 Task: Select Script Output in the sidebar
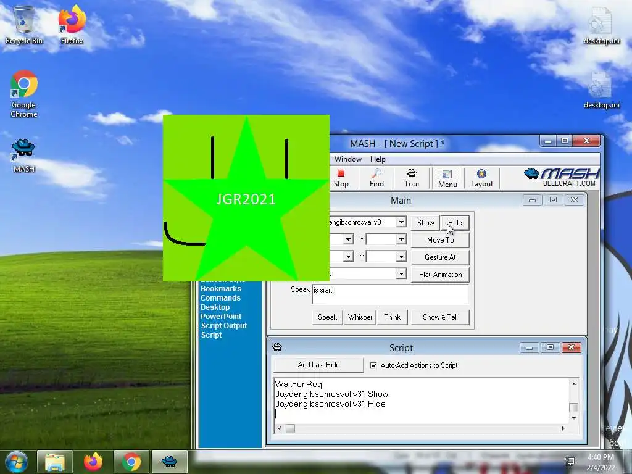coord(223,326)
